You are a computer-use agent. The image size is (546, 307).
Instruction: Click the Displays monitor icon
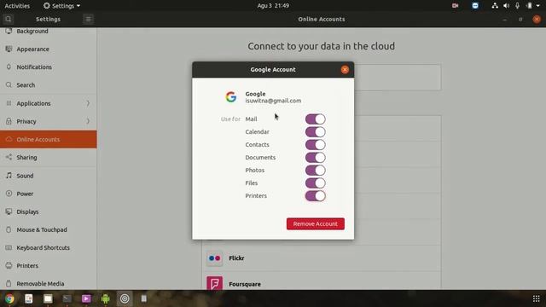[9, 211]
